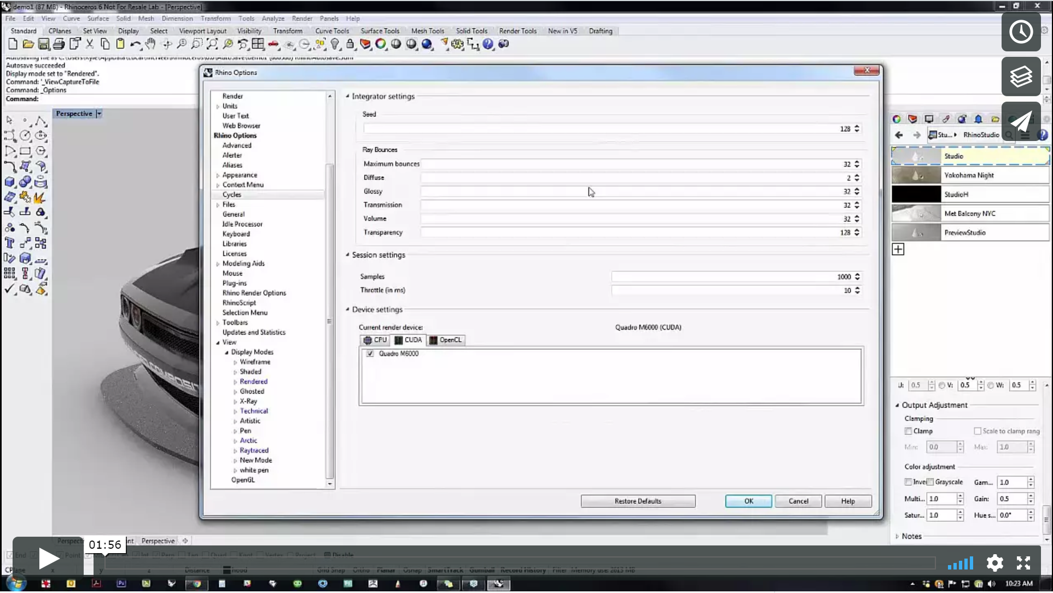Image resolution: width=1053 pixels, height=593 pixels.
Task: Switch to the OpenCL device tab
Action: (x=445, y=340)
